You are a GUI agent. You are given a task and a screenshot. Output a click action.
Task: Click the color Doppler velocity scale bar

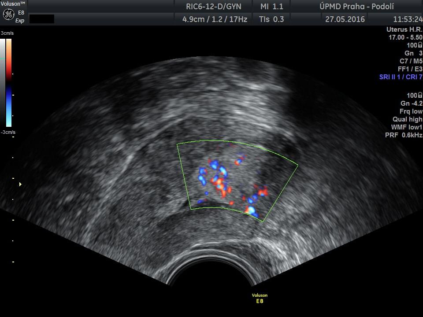click(9, 82)
